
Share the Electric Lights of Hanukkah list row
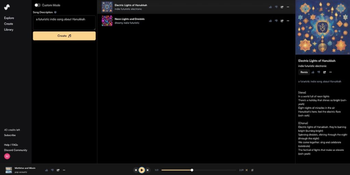282,7
